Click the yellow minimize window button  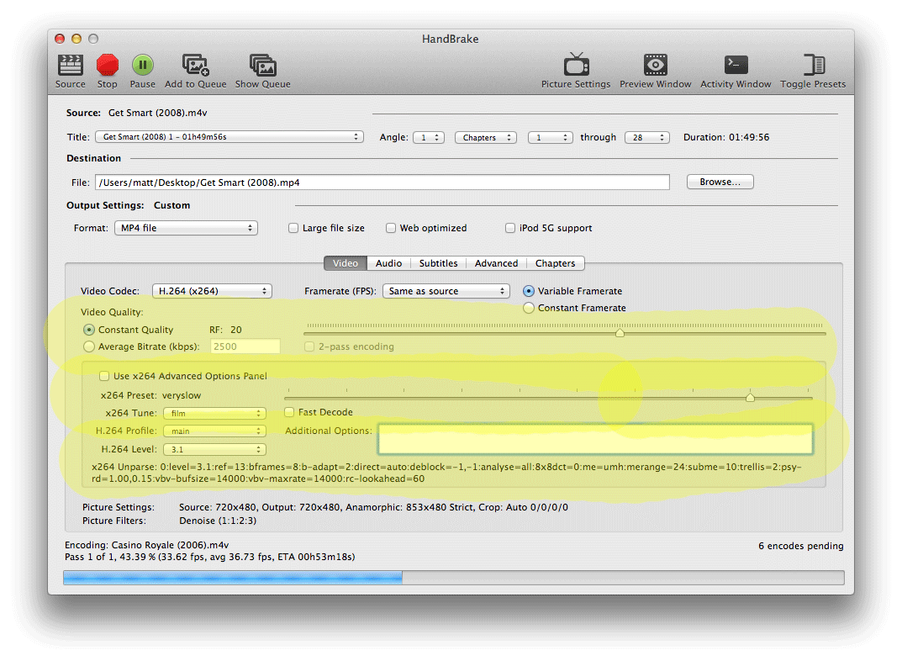(x=76, y=39)
